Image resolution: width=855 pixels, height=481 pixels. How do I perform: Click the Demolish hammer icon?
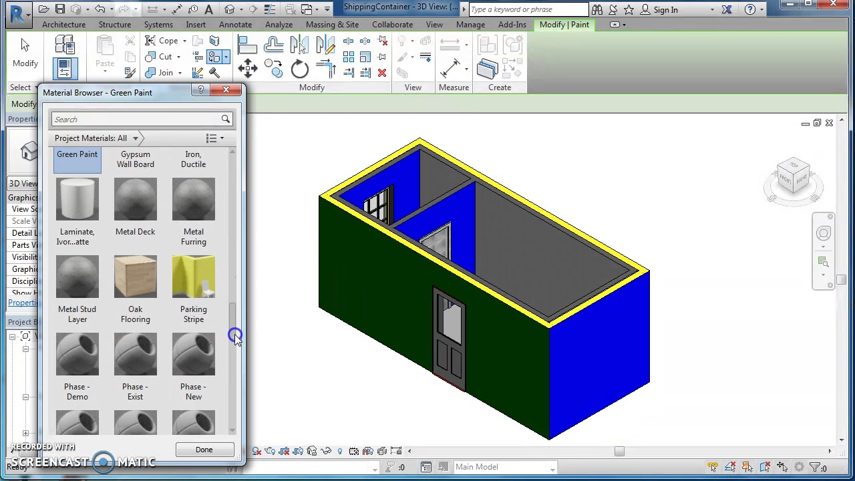214,72
